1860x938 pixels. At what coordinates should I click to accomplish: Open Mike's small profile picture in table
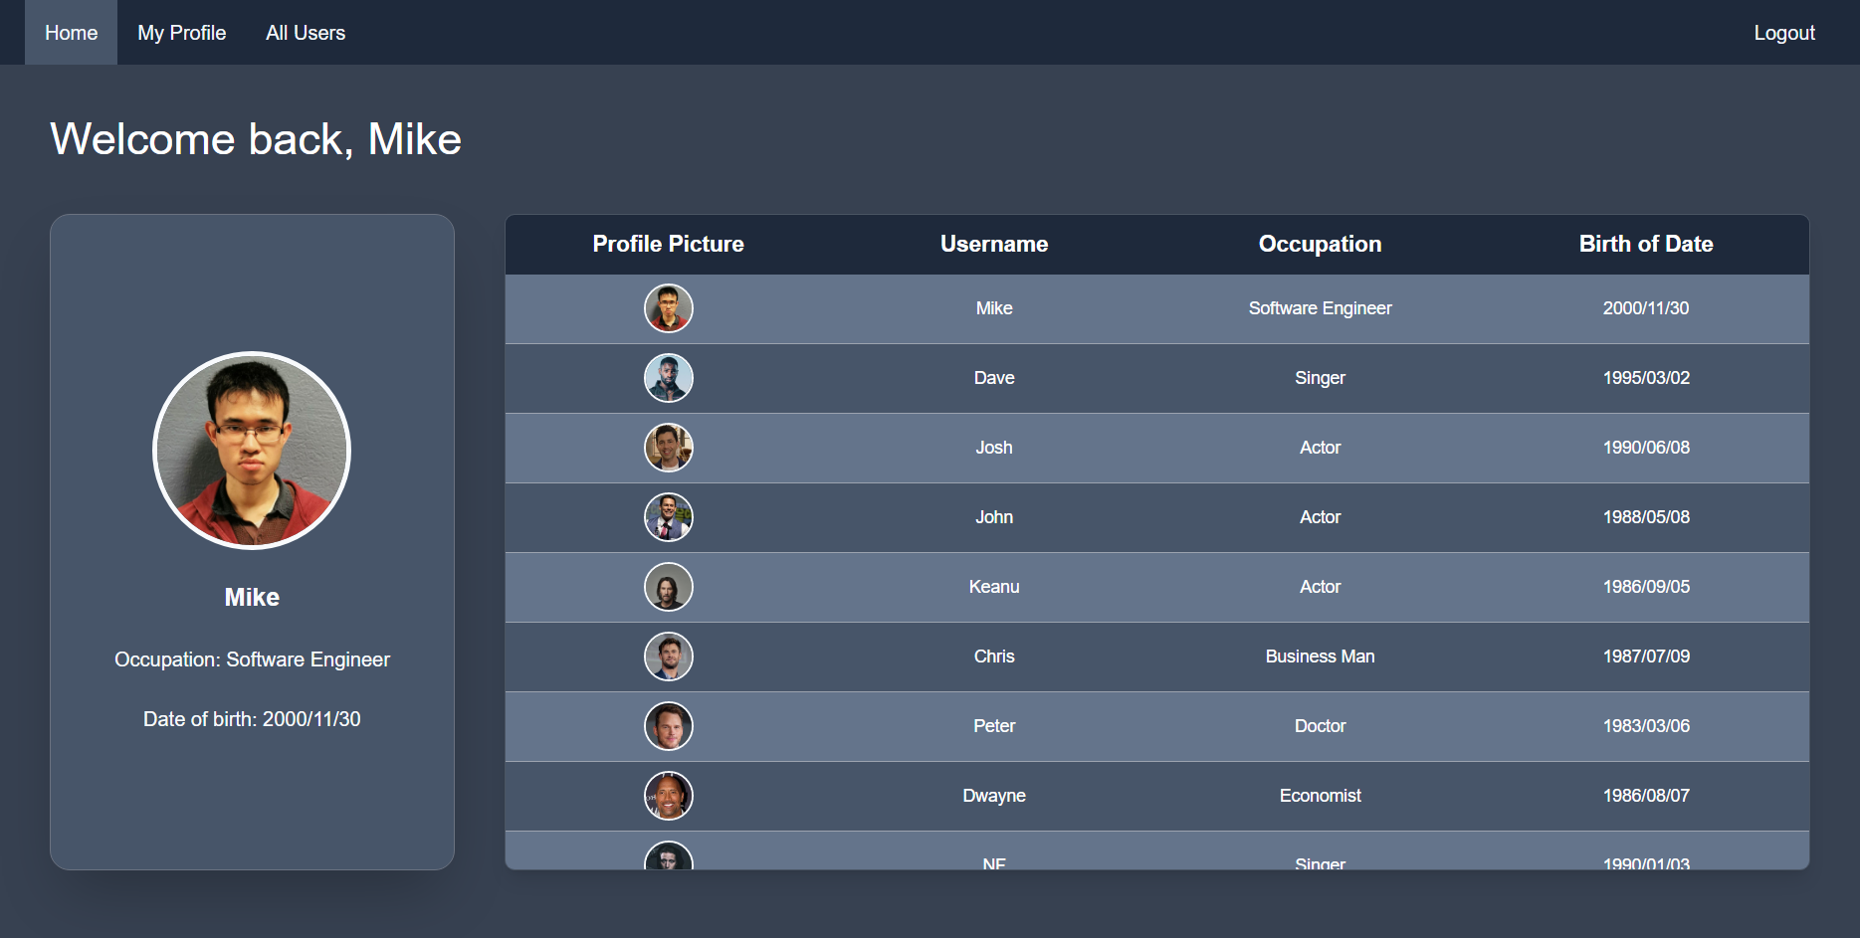point(669,308)
